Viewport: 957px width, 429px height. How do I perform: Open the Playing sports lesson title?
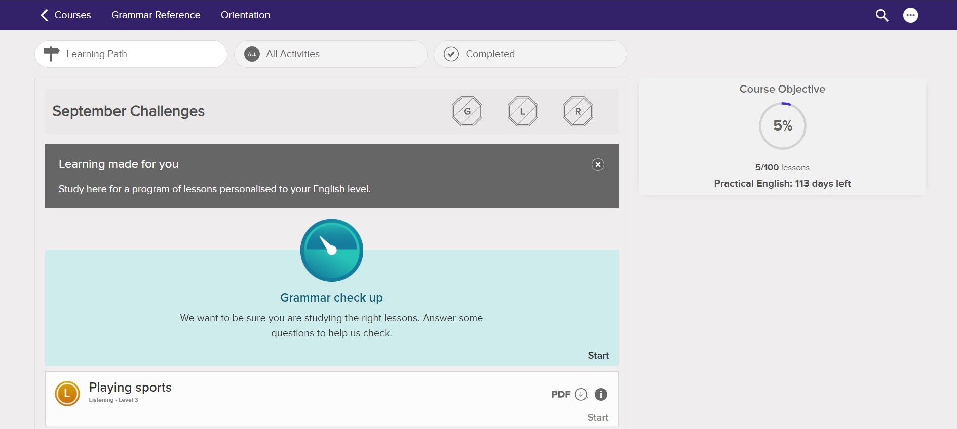point(130,388)
